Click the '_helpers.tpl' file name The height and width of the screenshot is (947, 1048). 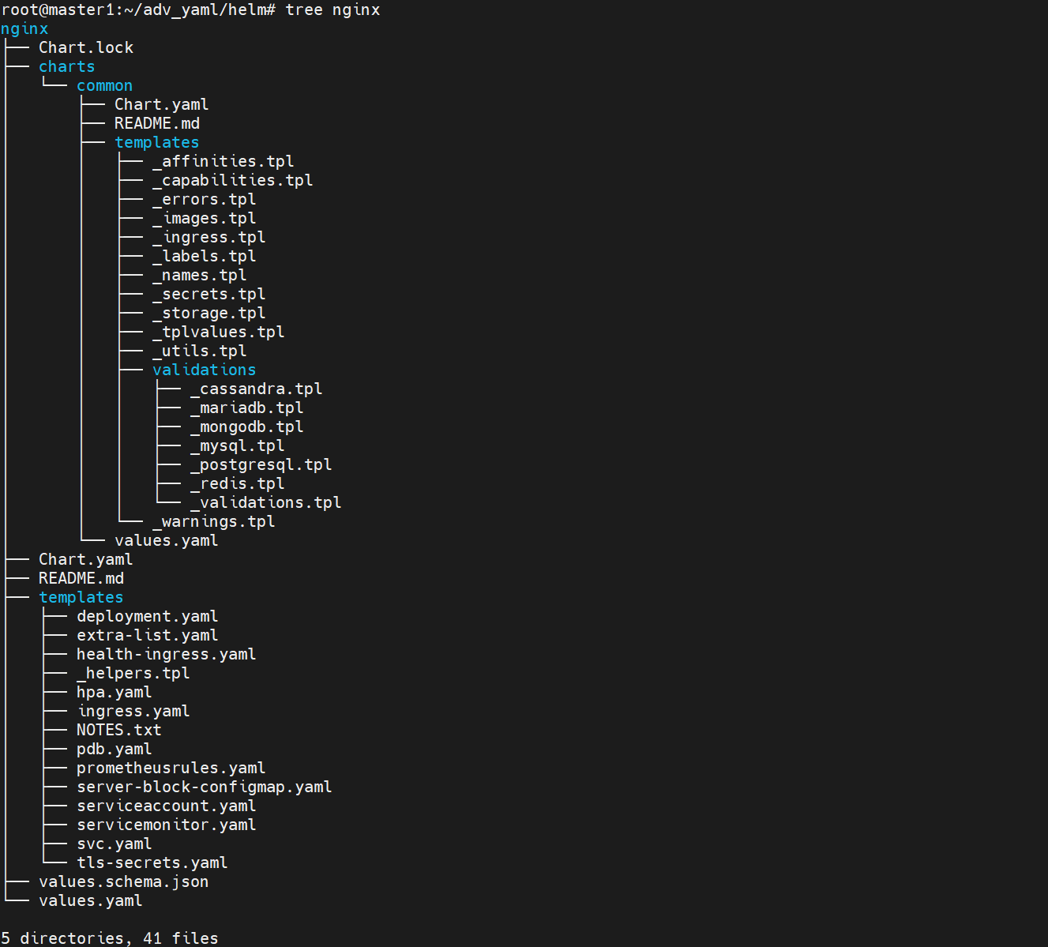point(133,673)
